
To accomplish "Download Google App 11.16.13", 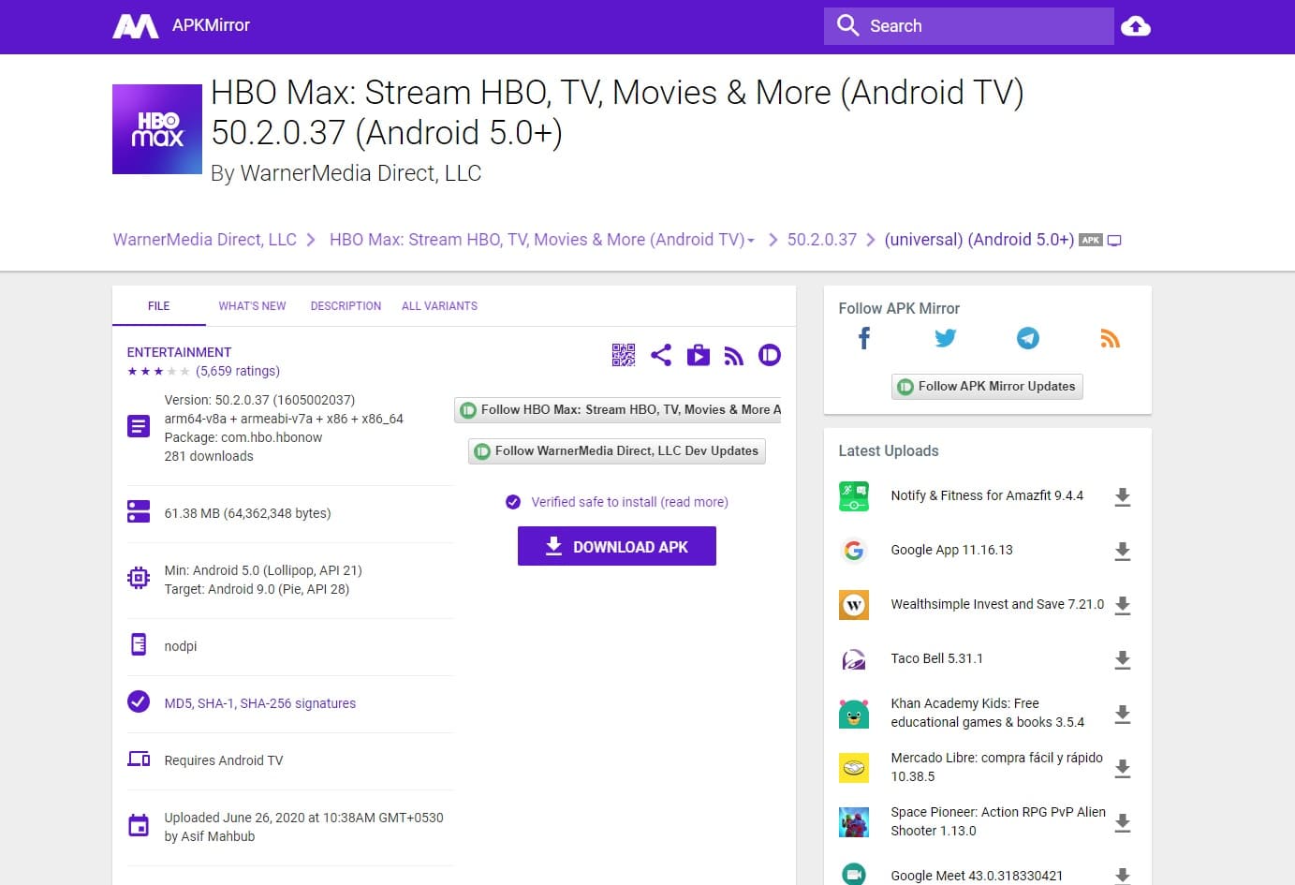I will (x=1123, y=552).
